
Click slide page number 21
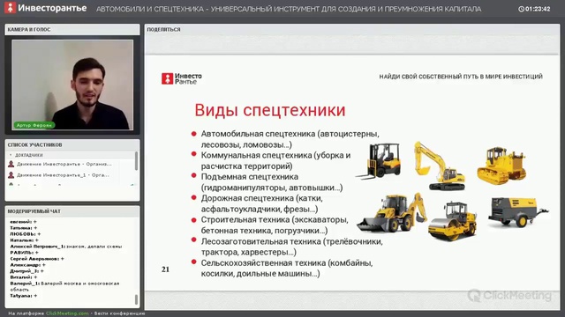point(165,269)
